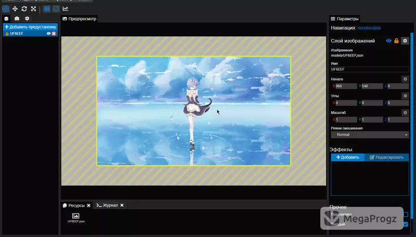Image resolution: width=416 pixels, height=237 pixels.
Task: Open the camera tab in left panel
Action: pyautogui.click(x=17, y=19)
